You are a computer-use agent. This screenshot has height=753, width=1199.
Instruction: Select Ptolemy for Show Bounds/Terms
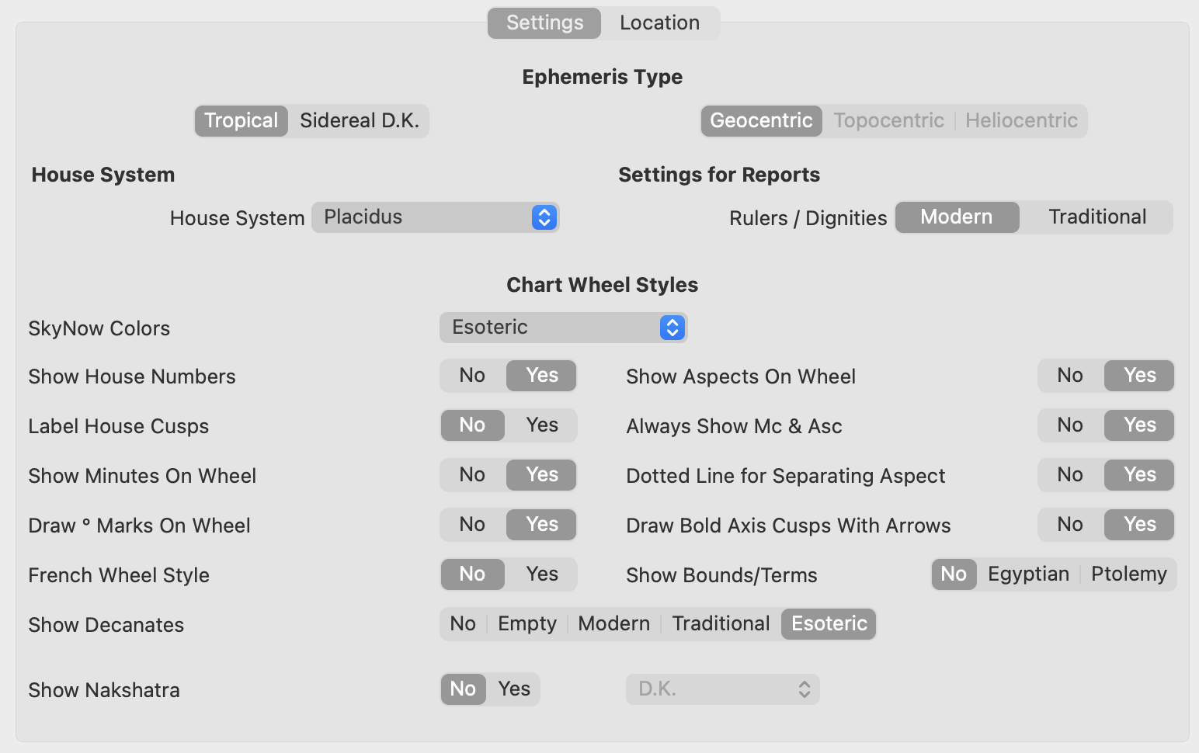(1128, 574)
